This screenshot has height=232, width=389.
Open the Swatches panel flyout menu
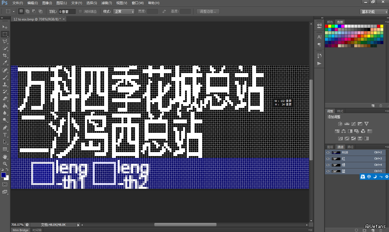point(387,22)
